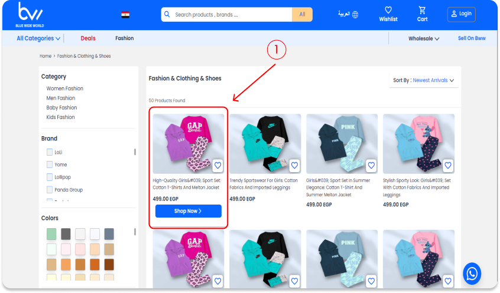The width and height of the screenshot is (500, 293).
Task: Click the All search filter button
Action: point(302,14)
